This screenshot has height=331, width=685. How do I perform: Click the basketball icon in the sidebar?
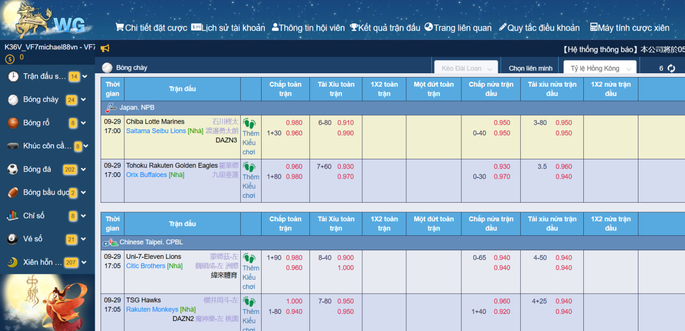click(13, 123)
